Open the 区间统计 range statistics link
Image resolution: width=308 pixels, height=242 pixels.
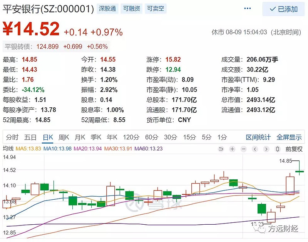click(258, 137)
